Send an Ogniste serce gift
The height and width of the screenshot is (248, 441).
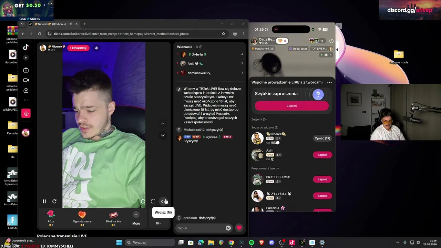(x=82, y=218)
